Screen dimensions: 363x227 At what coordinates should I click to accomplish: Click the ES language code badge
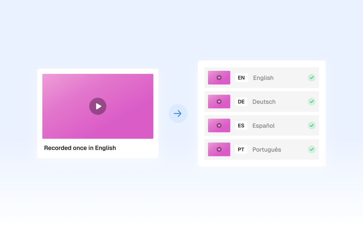[x=241, y=125]
